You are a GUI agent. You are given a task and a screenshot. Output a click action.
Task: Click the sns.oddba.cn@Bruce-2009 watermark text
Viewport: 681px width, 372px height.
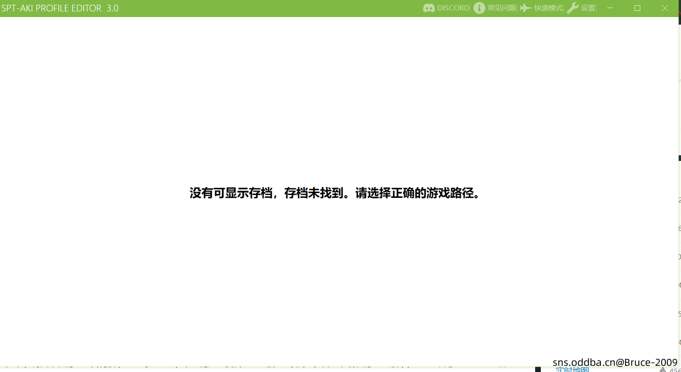point(615,362)
